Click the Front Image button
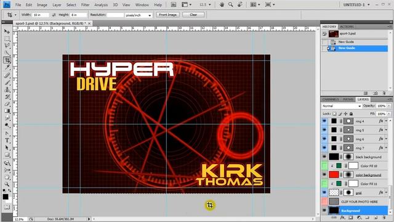Image resolution: width=394 pixels, height=222 pixels. [168, 15]
